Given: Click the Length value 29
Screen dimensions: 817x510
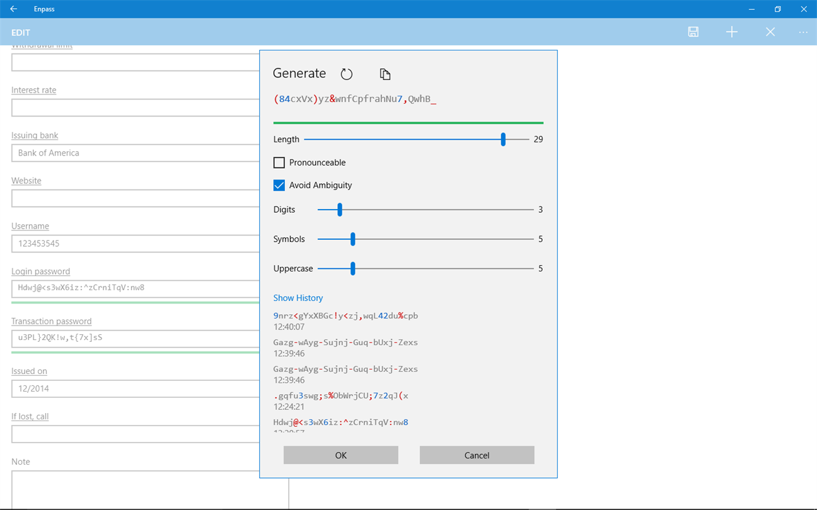Looking at the screenshot, I should 538,139.
